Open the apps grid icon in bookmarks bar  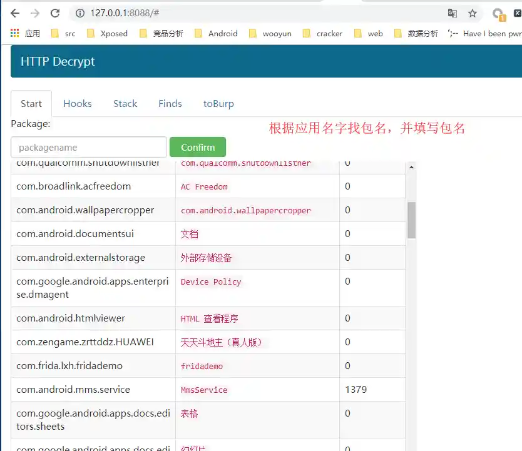pos(15,33)
